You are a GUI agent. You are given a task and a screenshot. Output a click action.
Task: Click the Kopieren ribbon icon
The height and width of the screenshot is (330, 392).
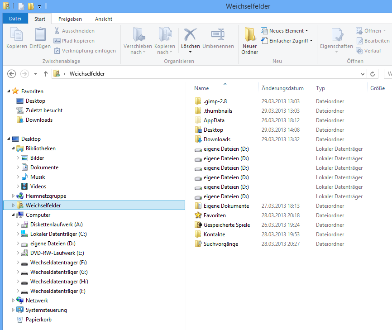click(17, 34)
